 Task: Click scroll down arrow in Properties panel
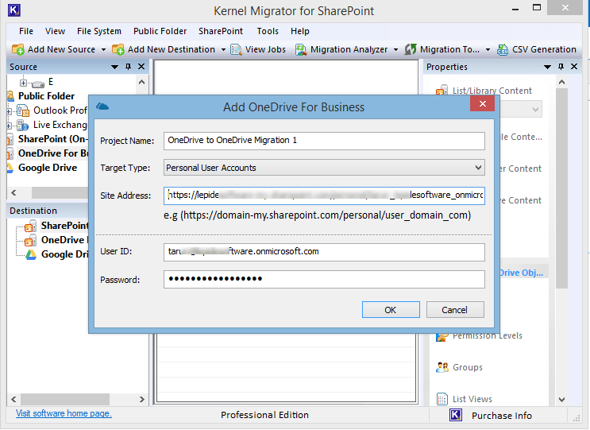coord(561,400)
